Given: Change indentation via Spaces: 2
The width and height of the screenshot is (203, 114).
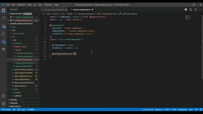Looking at the screenshot, I should 159,110.
